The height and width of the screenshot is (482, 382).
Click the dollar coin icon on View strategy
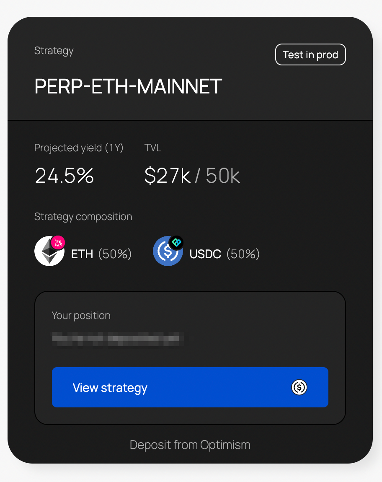point(299,387)
